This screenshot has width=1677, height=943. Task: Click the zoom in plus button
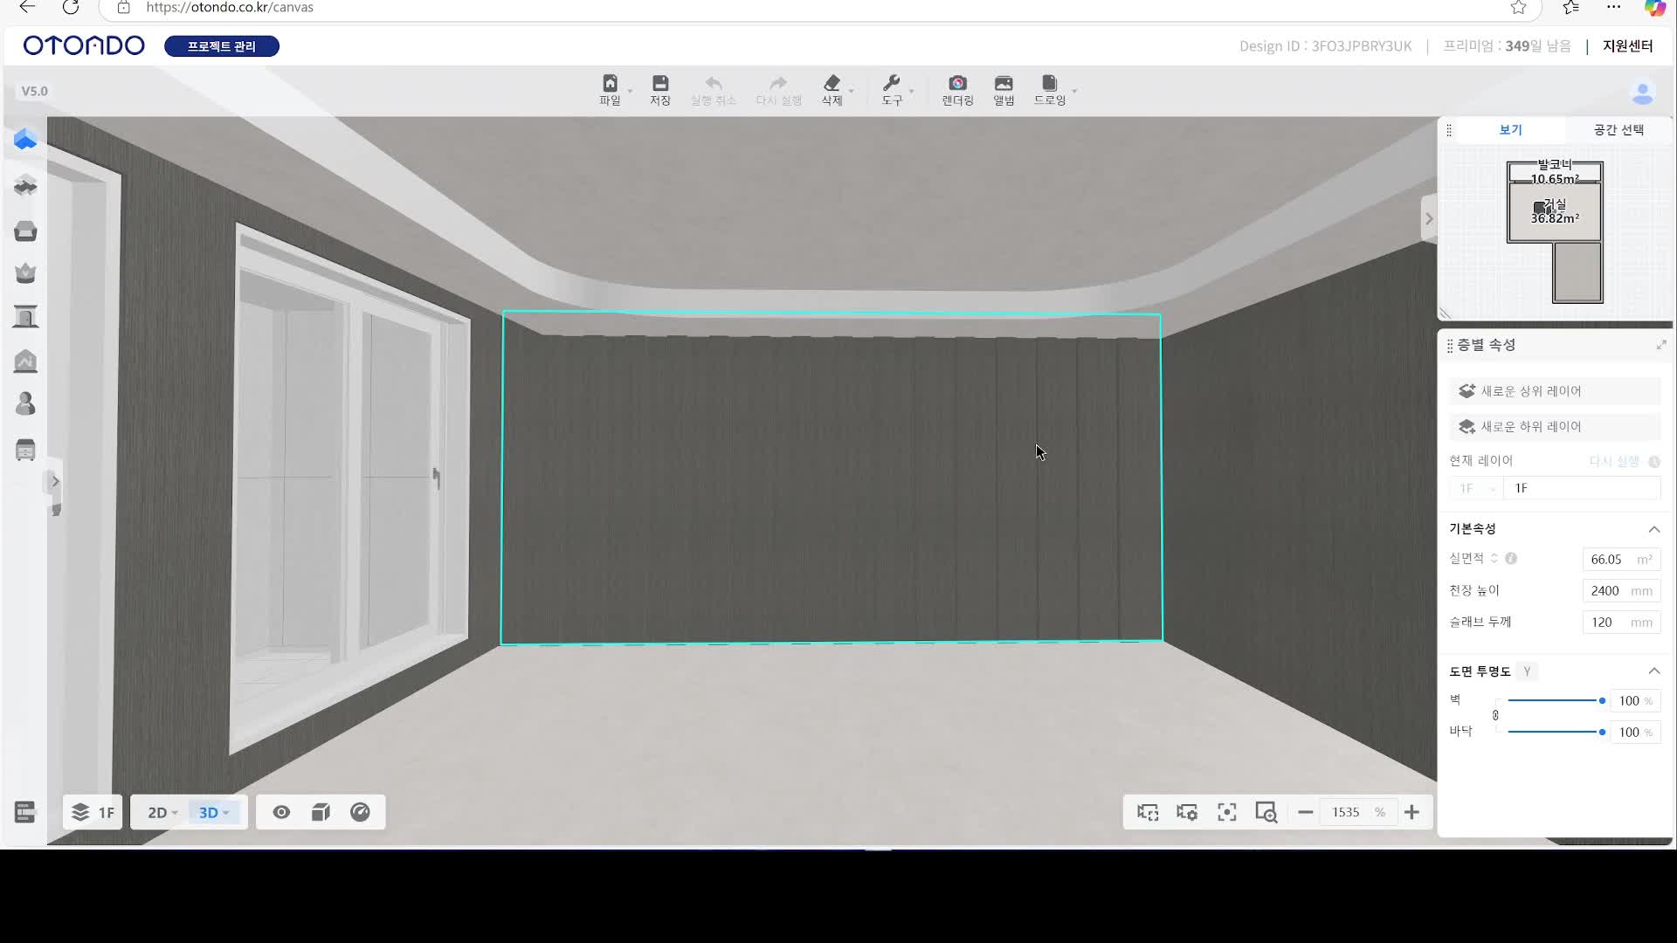(1411, 813)
